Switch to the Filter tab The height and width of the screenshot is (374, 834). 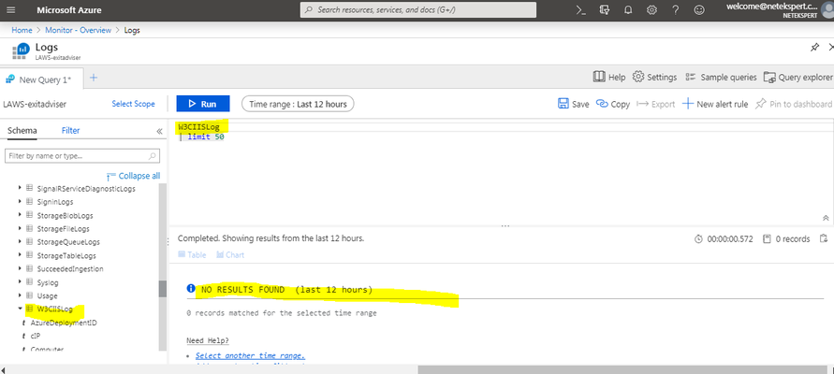click(x=71, y=131)
